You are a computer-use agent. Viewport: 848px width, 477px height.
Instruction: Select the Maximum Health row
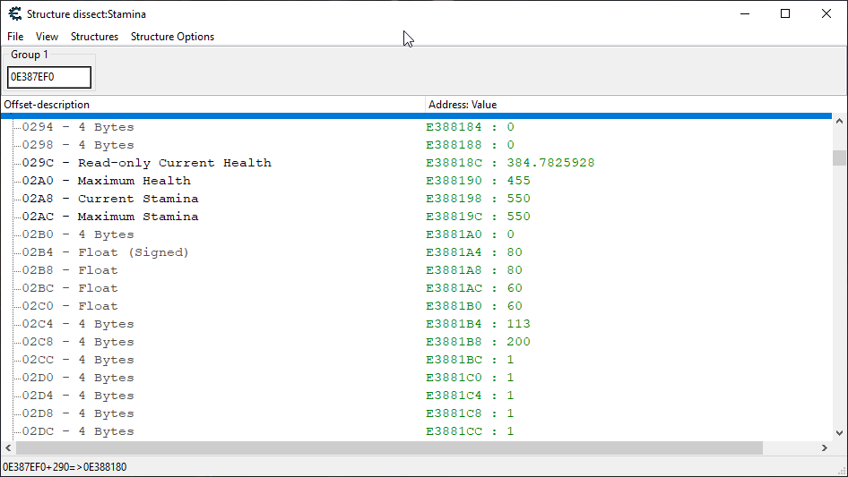(134, 181)
